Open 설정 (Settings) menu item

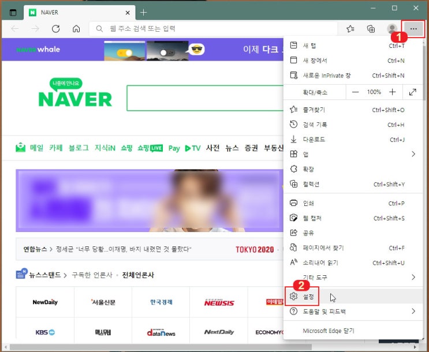click(353, 296)
